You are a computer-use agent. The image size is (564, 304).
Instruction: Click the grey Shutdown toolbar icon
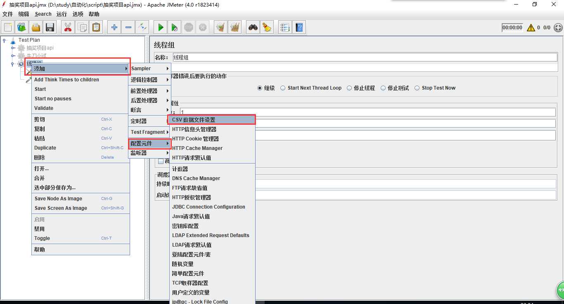point(203,28)
